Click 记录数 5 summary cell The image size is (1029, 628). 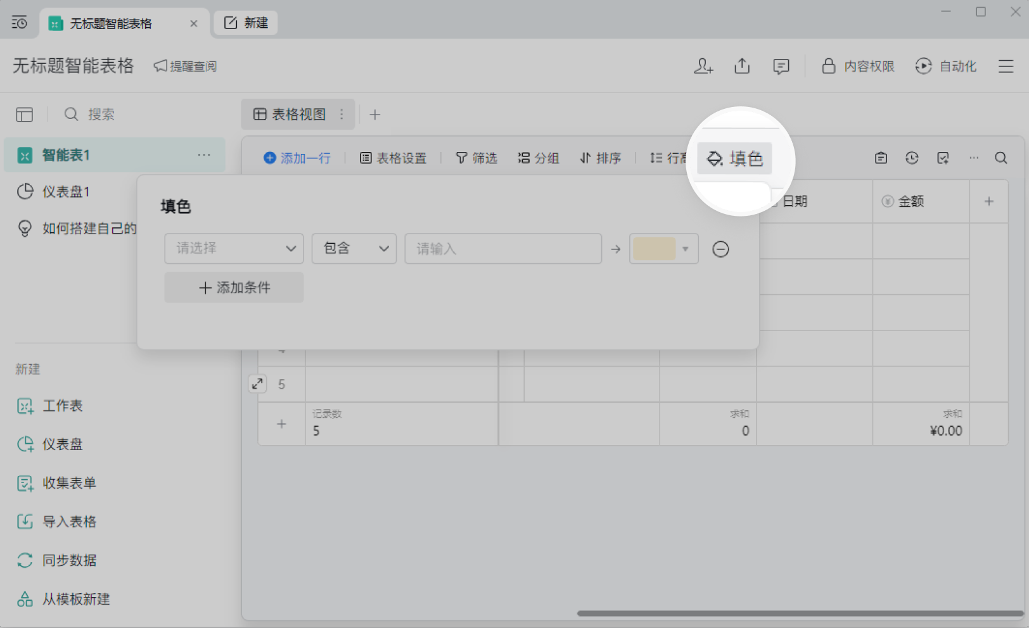coord(402,424)
